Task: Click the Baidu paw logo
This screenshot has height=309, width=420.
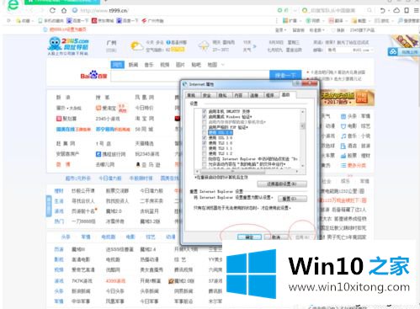Action: click(93, 75)
